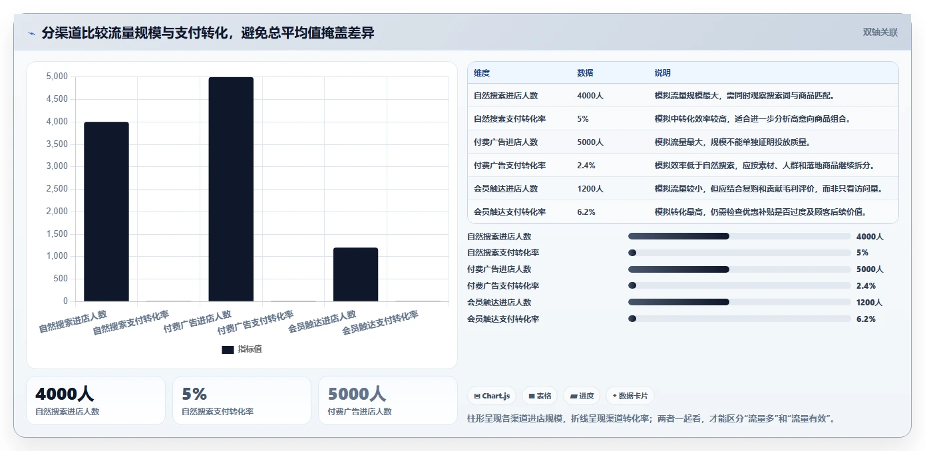This screenshot has height=451, width=925.
Task: Click the 付费广告支付转化率 x-axis label on the chart
Action: click(x=256, y=323)
